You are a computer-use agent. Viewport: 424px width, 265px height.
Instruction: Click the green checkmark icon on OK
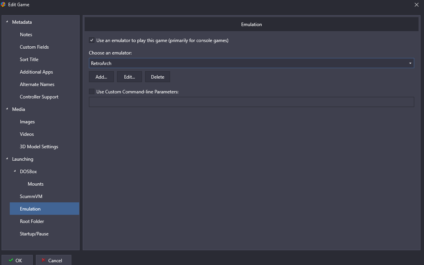(11, 260)
